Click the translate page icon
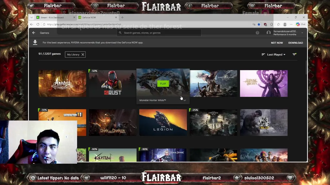Screen dimensions: 330x185 point(254,24)
